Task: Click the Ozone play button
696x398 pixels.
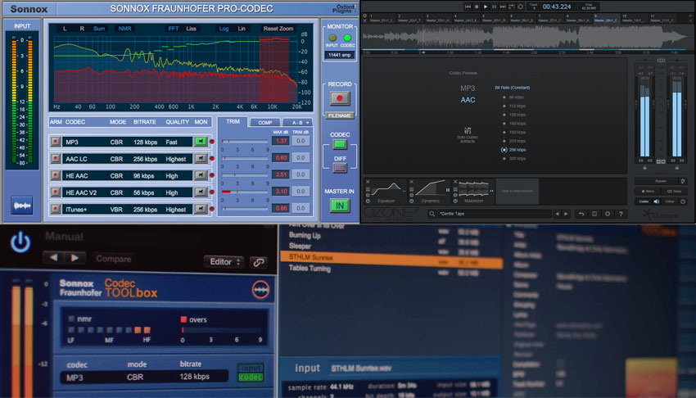Action: tap(486, 7)
